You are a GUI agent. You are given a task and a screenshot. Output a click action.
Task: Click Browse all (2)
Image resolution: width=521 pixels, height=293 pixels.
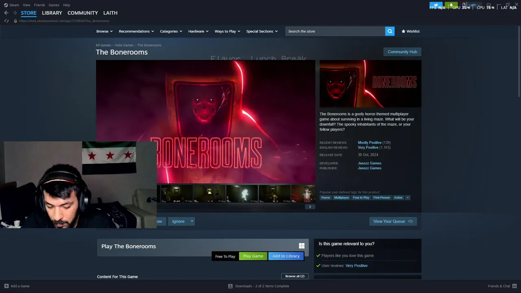(295, 276)
